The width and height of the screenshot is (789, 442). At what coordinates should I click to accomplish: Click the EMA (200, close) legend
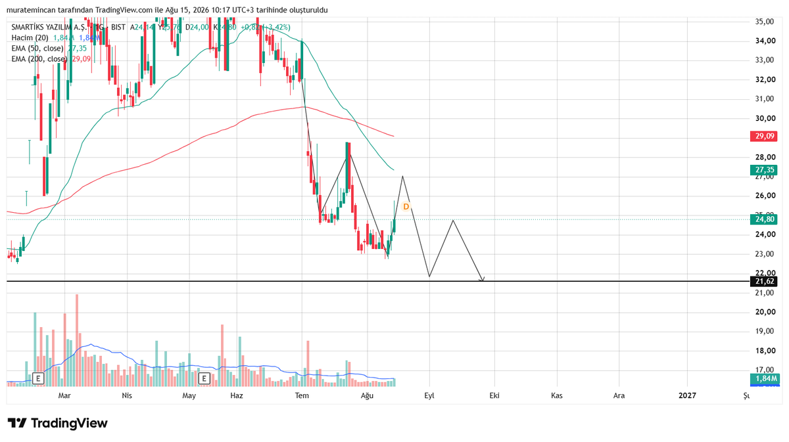click(39, 59)
